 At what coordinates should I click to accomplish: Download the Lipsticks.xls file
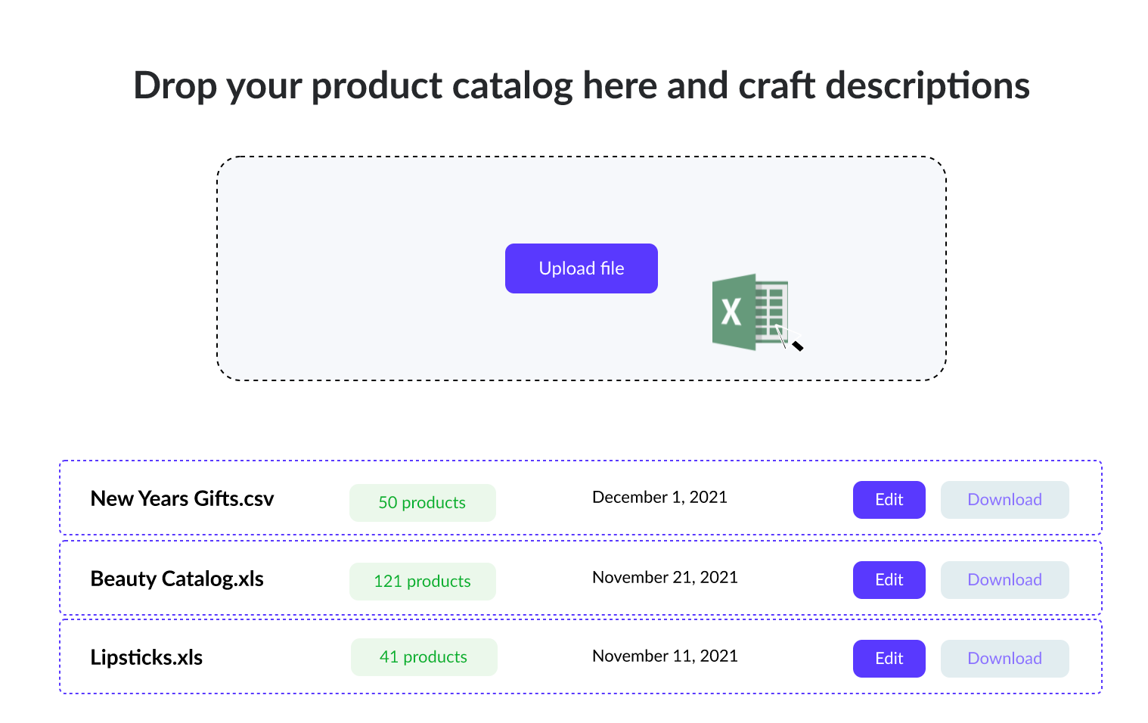click(1004, 659)
